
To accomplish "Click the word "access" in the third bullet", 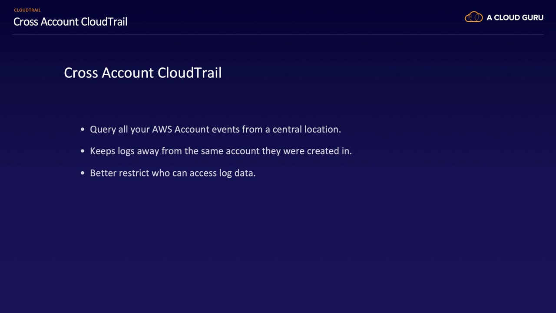I will (x=203, y=173).
